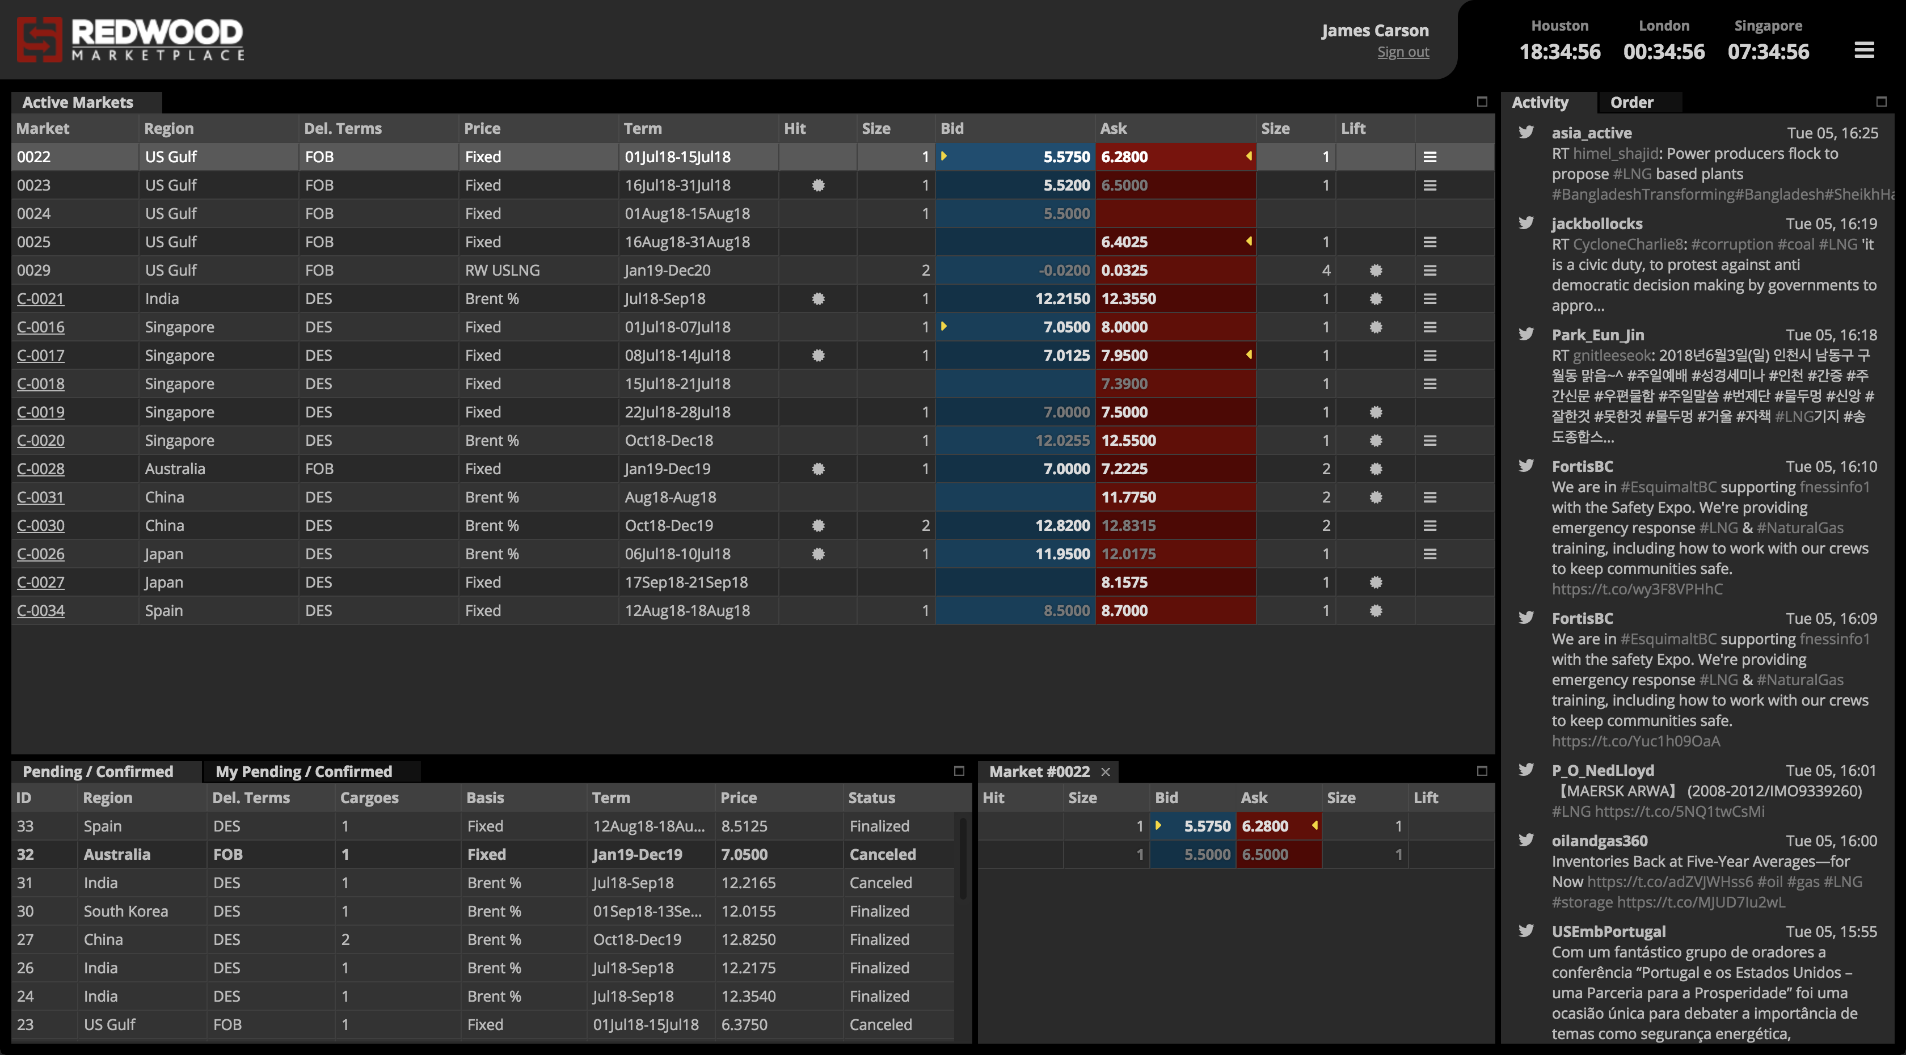
Task: Click the Hit icon for market C-0028
Action: click(x=817, y=469)
